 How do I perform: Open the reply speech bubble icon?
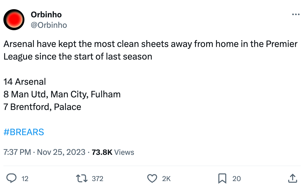11,179
